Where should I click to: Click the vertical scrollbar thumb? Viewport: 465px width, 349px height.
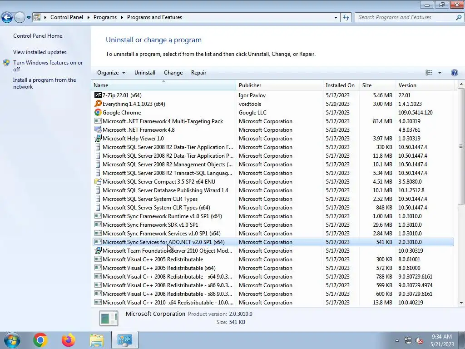[x=460, y=146]
